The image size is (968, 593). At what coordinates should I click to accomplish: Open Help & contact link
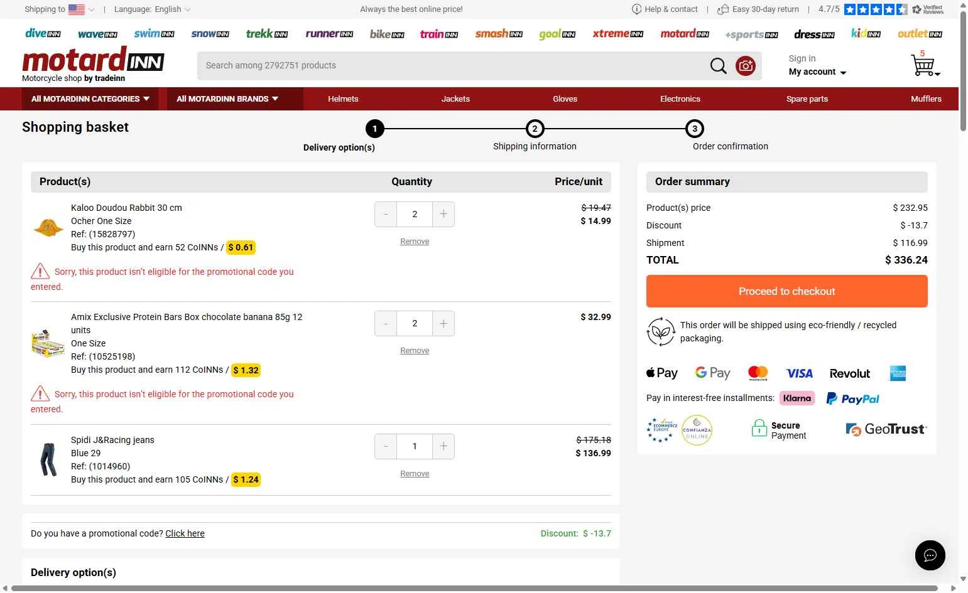click(665, 9)
